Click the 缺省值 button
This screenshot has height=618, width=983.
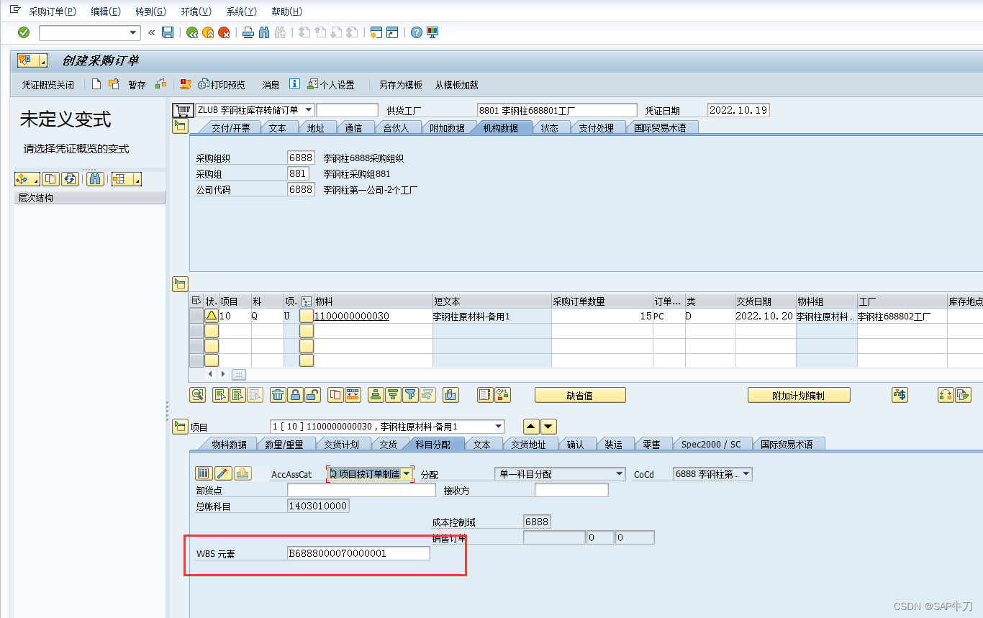pyautogui.click(x=579, y=394)
